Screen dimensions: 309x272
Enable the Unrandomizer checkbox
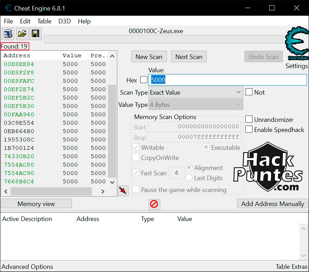click(x=249, y=119)
